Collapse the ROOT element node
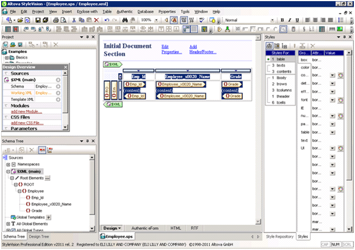 pos(16,184)
